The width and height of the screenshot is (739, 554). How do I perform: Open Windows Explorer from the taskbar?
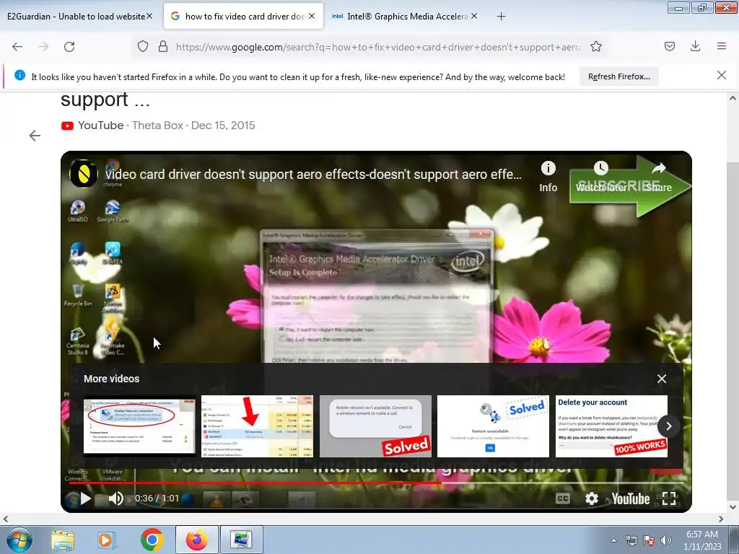(63, 540)
